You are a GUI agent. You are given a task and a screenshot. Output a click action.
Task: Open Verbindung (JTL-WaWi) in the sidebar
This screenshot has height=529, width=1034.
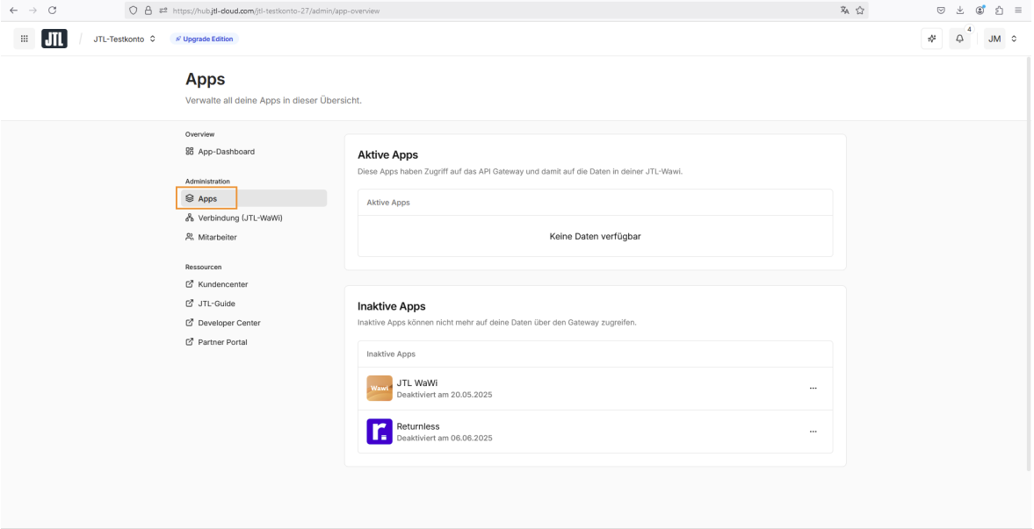[x=234, y=218]
